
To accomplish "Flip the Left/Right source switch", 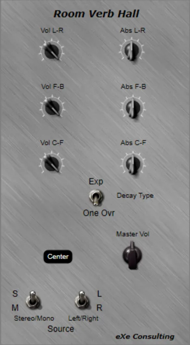I will click(x=82, y=300).
